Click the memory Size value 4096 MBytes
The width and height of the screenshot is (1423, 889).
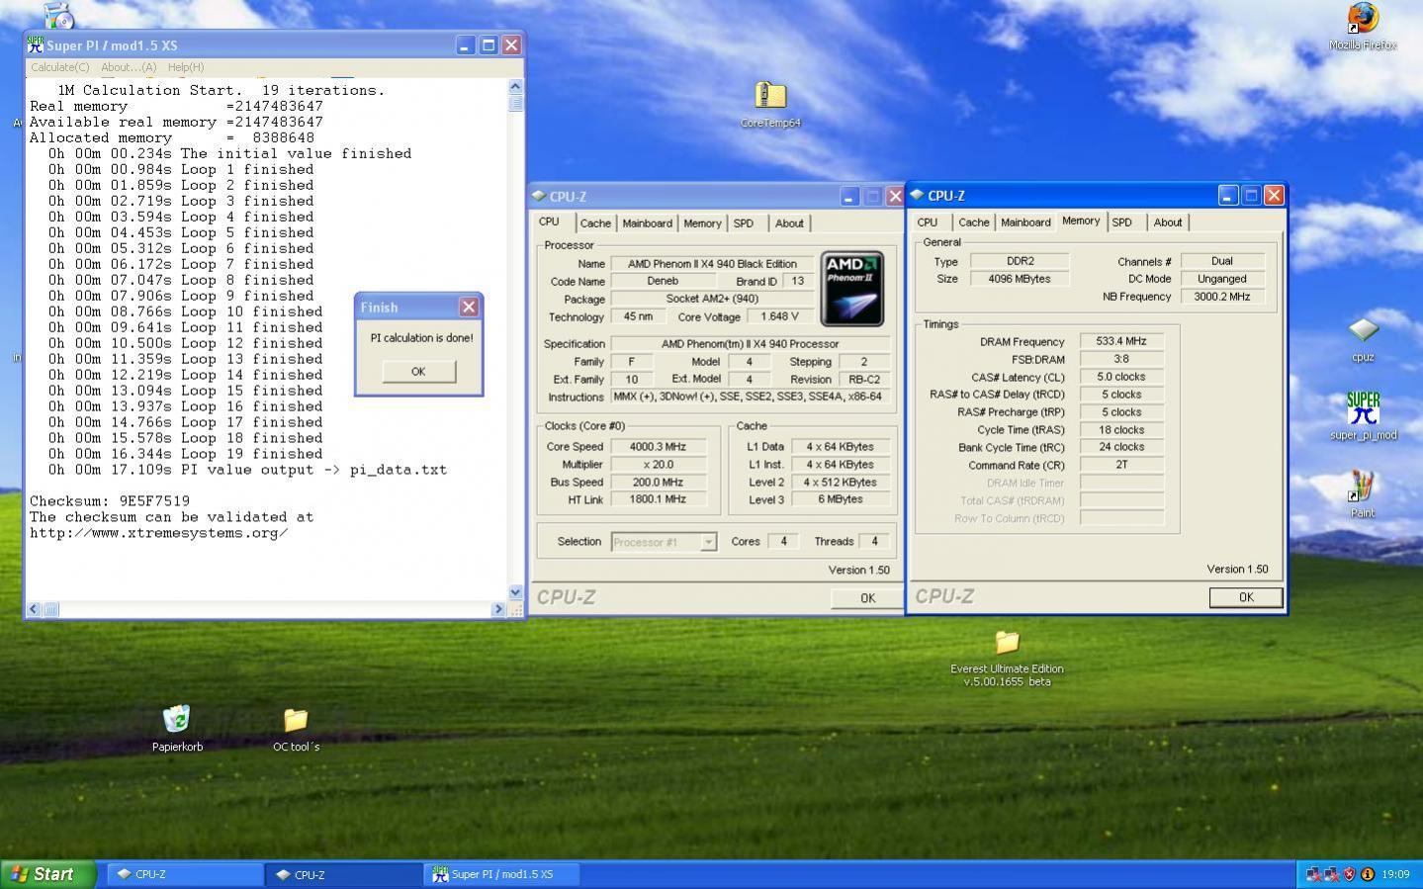click(1019, 279)
